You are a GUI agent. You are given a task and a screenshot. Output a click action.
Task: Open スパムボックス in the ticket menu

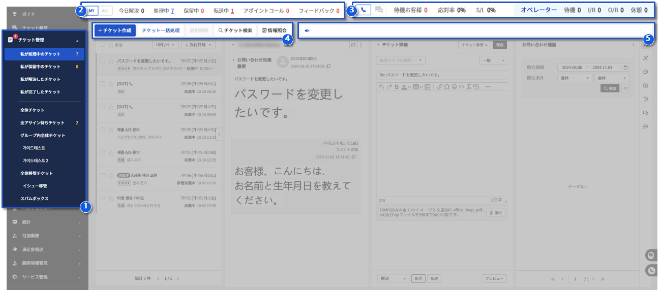35,199
